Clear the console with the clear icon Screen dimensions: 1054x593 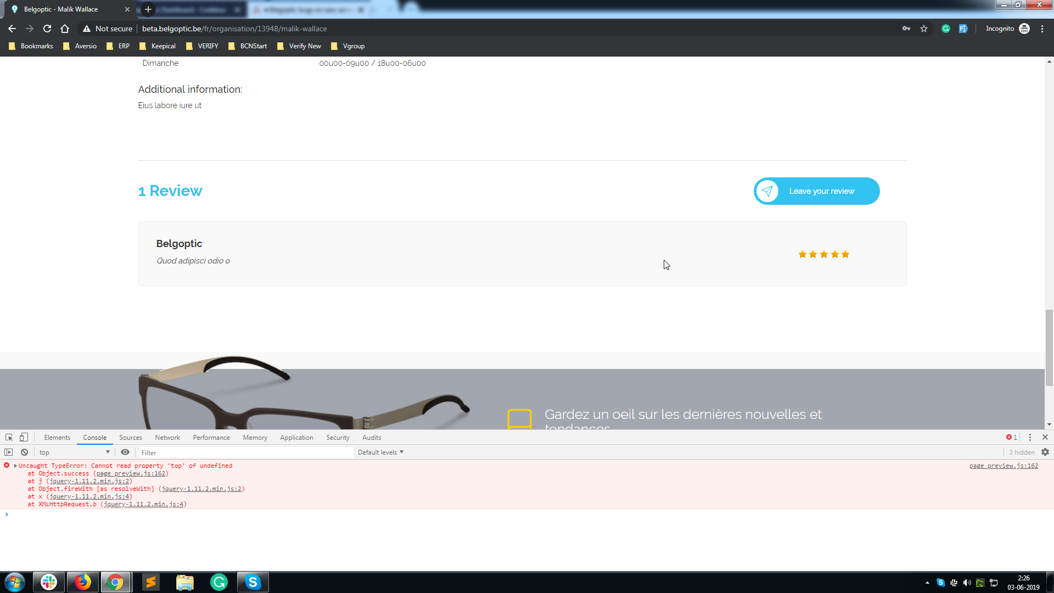[x=24, y=452]
